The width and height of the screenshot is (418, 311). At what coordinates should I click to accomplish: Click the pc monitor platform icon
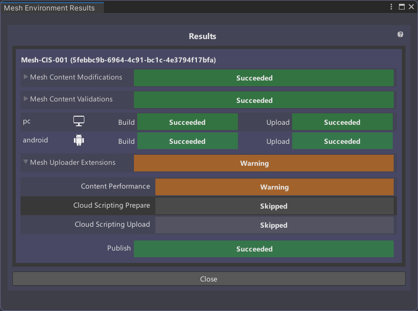click(79, 121)
